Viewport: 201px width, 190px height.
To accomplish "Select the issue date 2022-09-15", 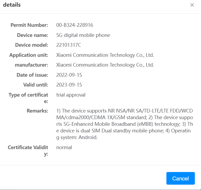I will (69, 75).
